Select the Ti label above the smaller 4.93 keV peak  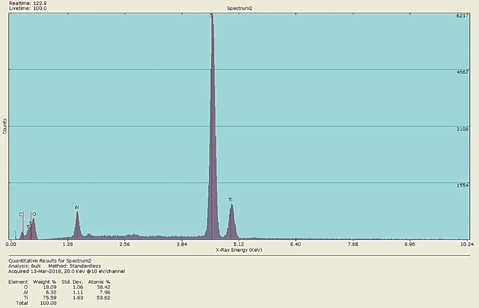[231, 200]
